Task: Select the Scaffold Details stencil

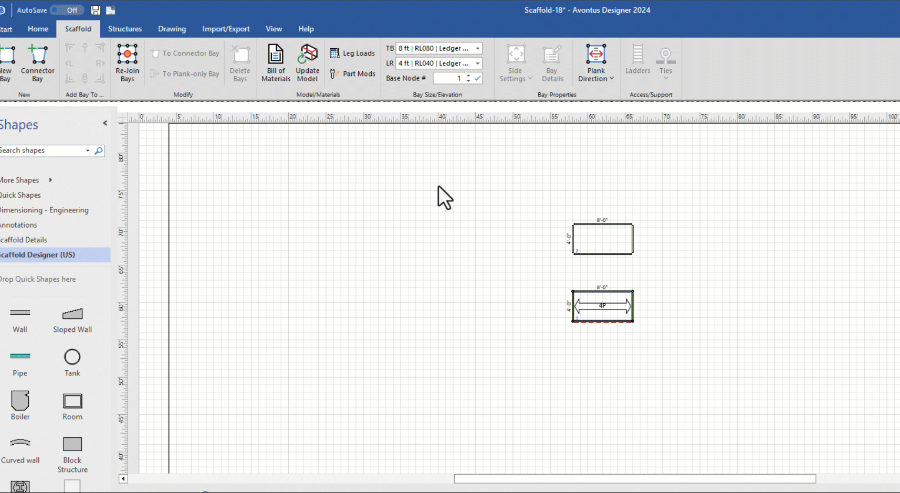Action: [x=25, y=240]
